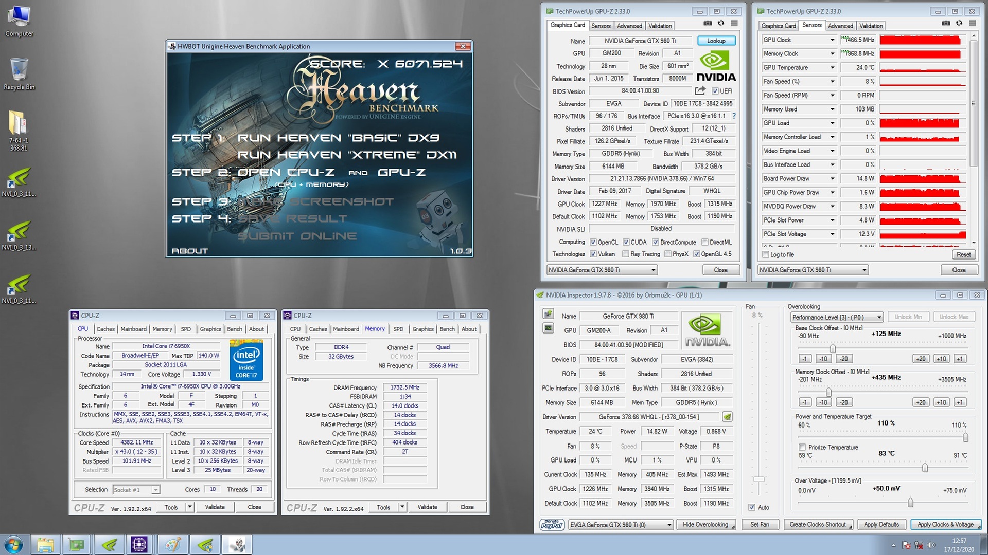Viewport: 988px width, 555px height.
Task: Click the screenshot camera icon in left GPU-Z window
Action: click(x=708, y=23)
